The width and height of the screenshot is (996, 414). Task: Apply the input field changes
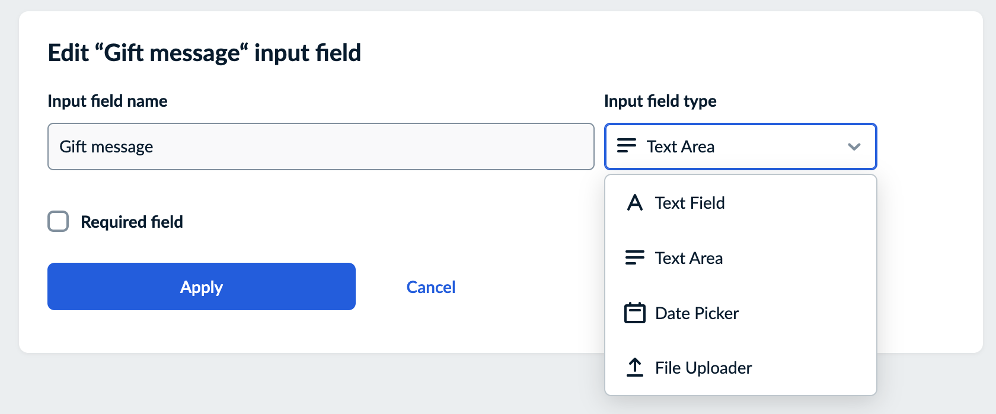pyautogui.click(x=201, y=286)
